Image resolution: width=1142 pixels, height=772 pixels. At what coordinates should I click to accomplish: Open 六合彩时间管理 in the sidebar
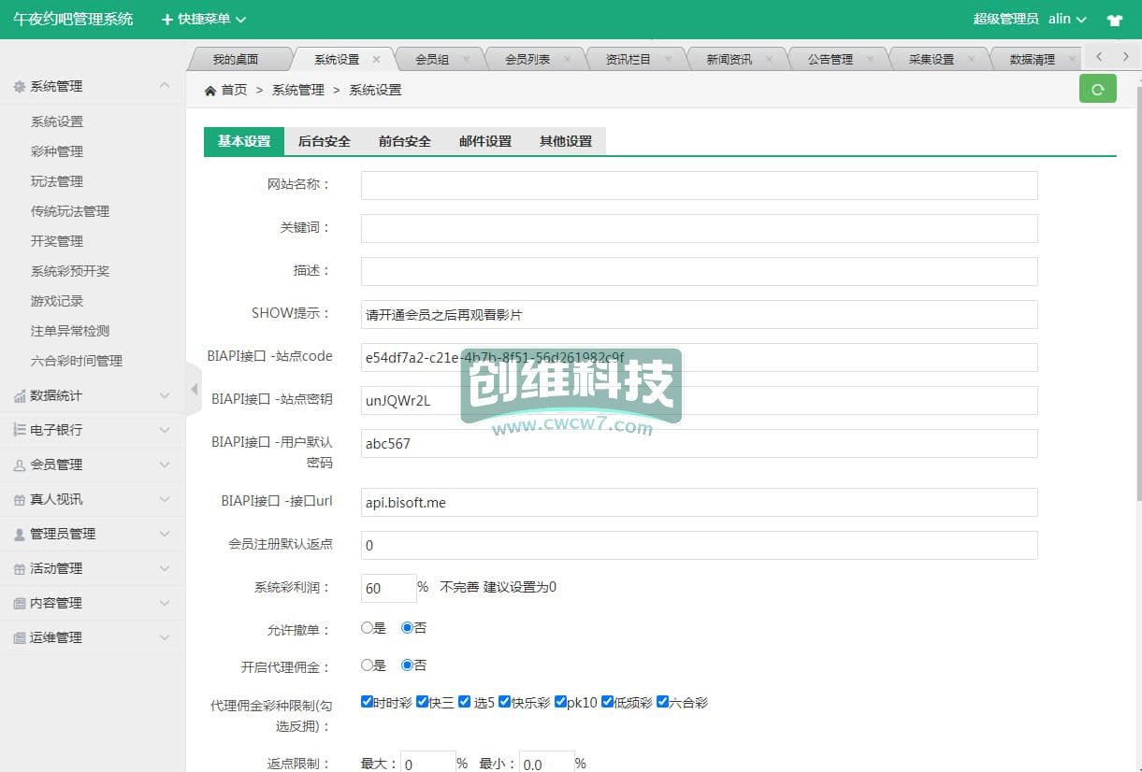pyautogui.click(x=77, y=361)
